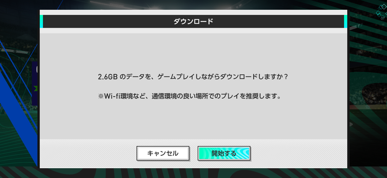Select the diamond cluster logo in the corner

[x=381, y=11]
